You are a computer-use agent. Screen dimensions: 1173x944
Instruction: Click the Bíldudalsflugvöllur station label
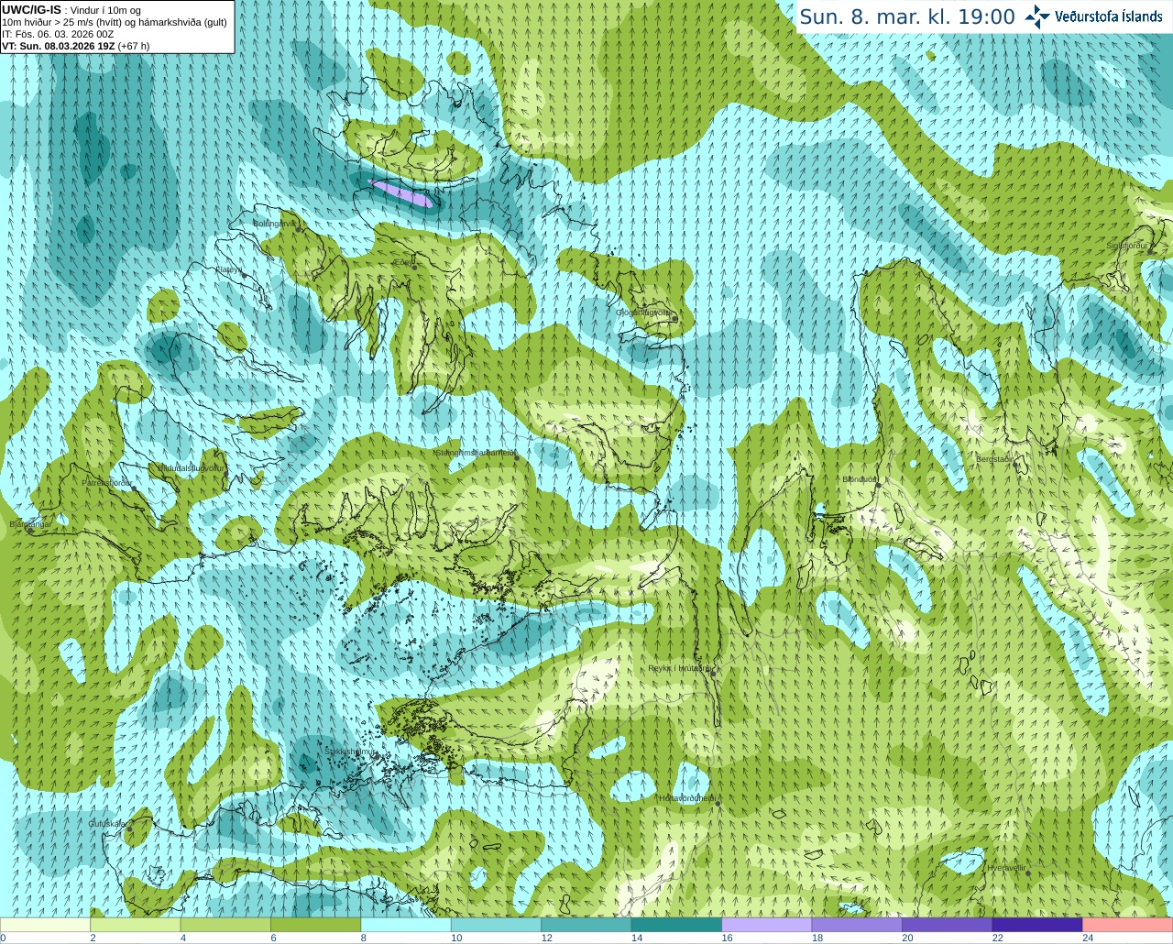[x=191, y=467]
